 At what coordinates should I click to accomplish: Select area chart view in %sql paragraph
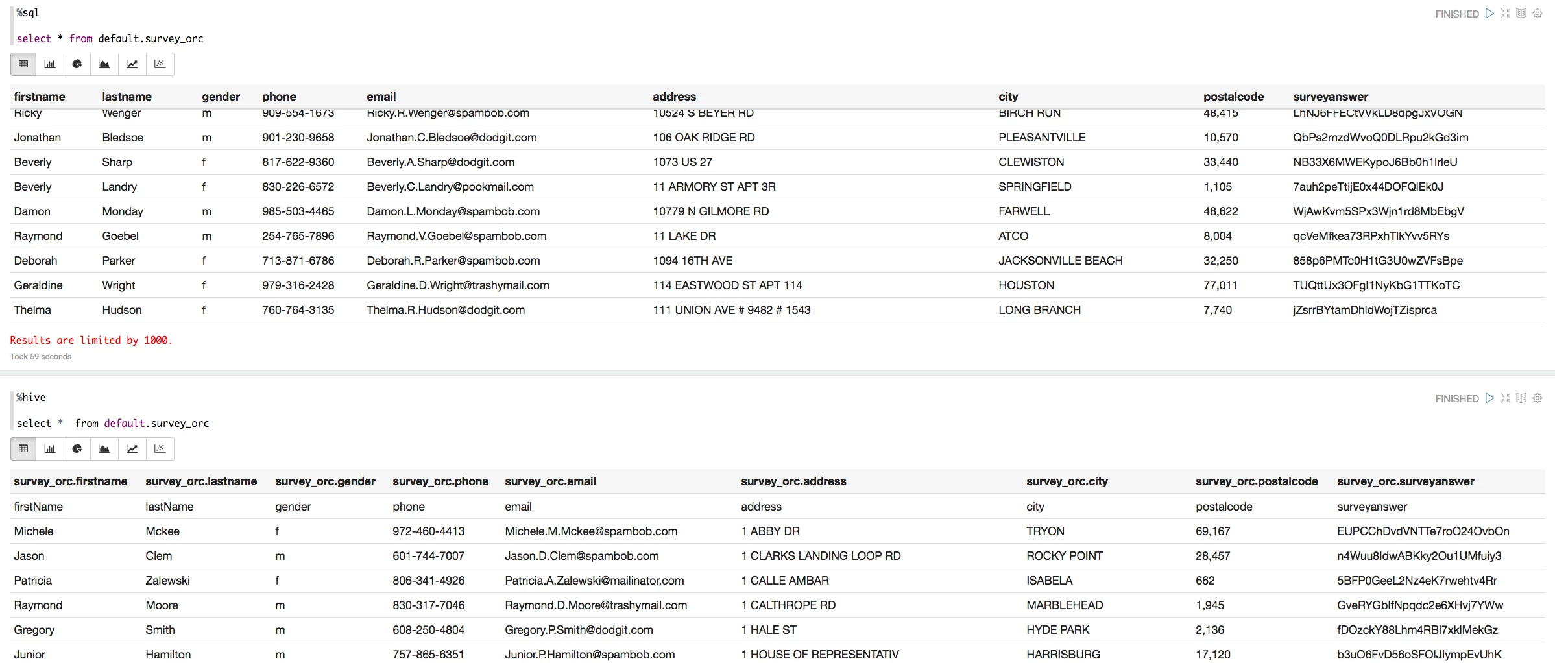104,64
